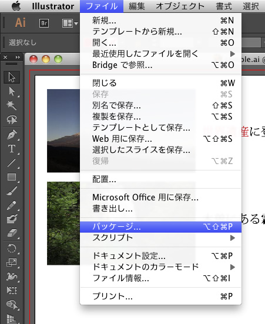Screen dimensions: 265x324
Task: Click the green forest photo thumbnail
Action: click(63, 223)
